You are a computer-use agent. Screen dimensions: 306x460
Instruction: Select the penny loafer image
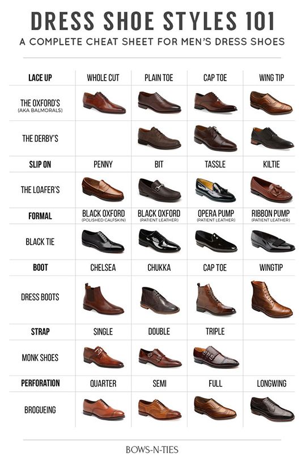point(103,189)
